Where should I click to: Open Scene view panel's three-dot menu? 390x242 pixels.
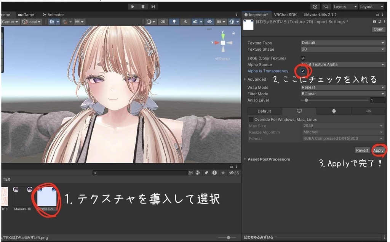(237, 15)
